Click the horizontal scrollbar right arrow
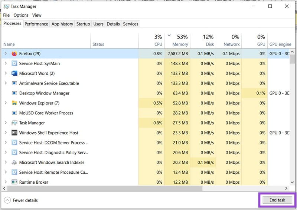 (286, 188)
